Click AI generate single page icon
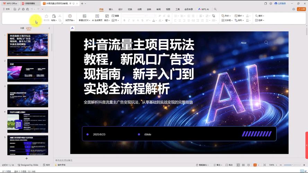 tap(97, 16)
